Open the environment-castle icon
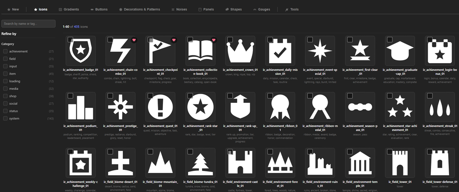The image size is (459, 192). (241, 163)
